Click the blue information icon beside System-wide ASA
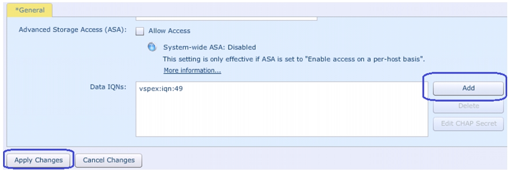The height and width of the screenshot is (186, 509). coord(152,47)
